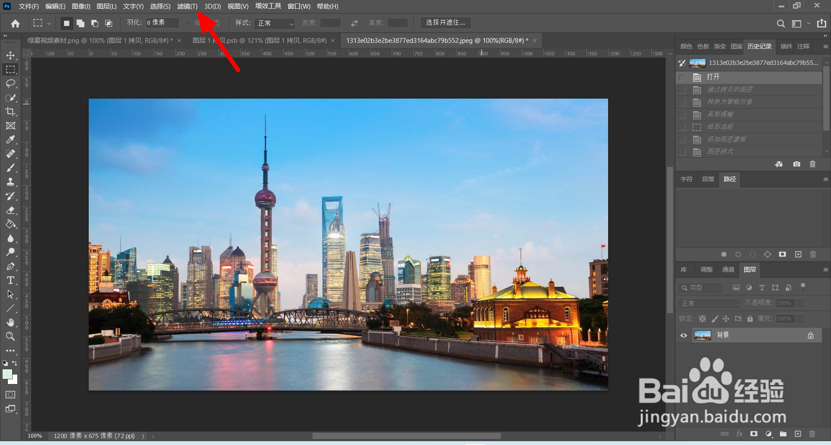Viewport: 831px width, 445px height.
Task: Open History panel flyout menu
Action: tap(825, 46)
